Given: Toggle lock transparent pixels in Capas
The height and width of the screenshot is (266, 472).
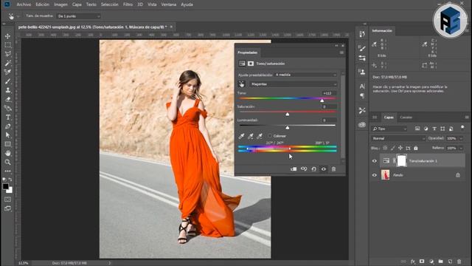Looking at the screenshot, I should 385,148.
